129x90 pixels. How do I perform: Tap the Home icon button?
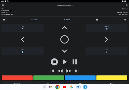tap(4, 20)
